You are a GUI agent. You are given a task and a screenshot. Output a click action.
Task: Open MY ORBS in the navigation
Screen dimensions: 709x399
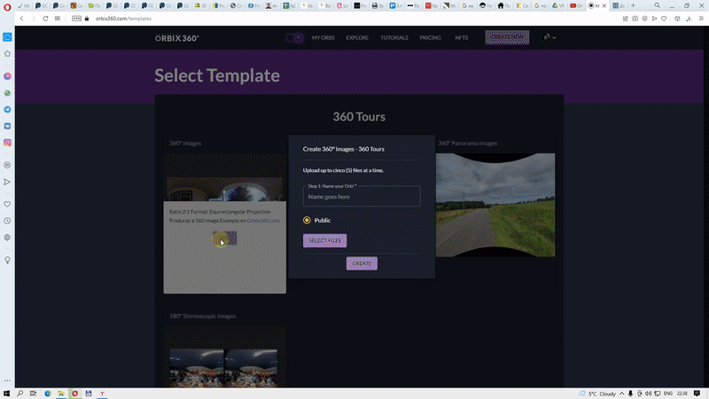tap(323, 37)
